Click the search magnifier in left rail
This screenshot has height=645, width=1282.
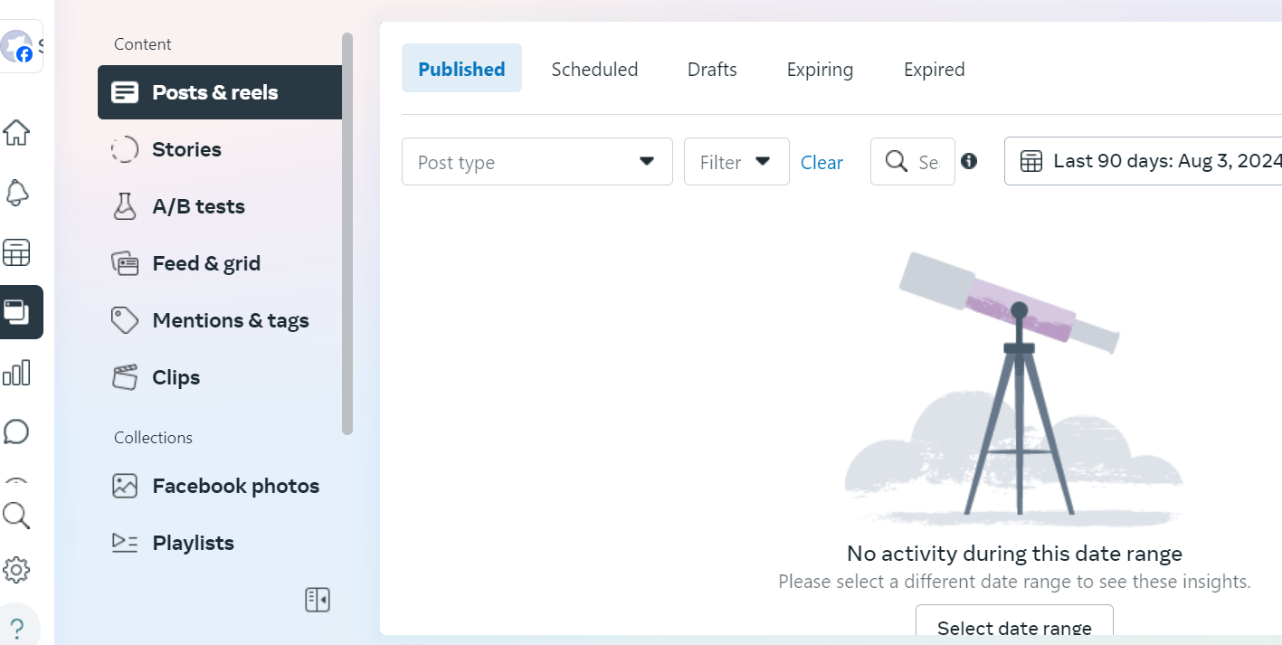[16, 516]
